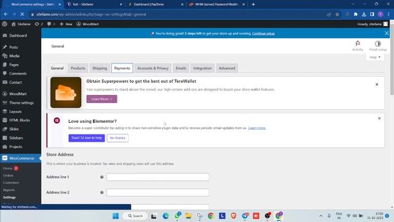The width and height of the screenshot is (394, 222).
Task: Click the Address line 1 help icon
Action: pos(102,177)
